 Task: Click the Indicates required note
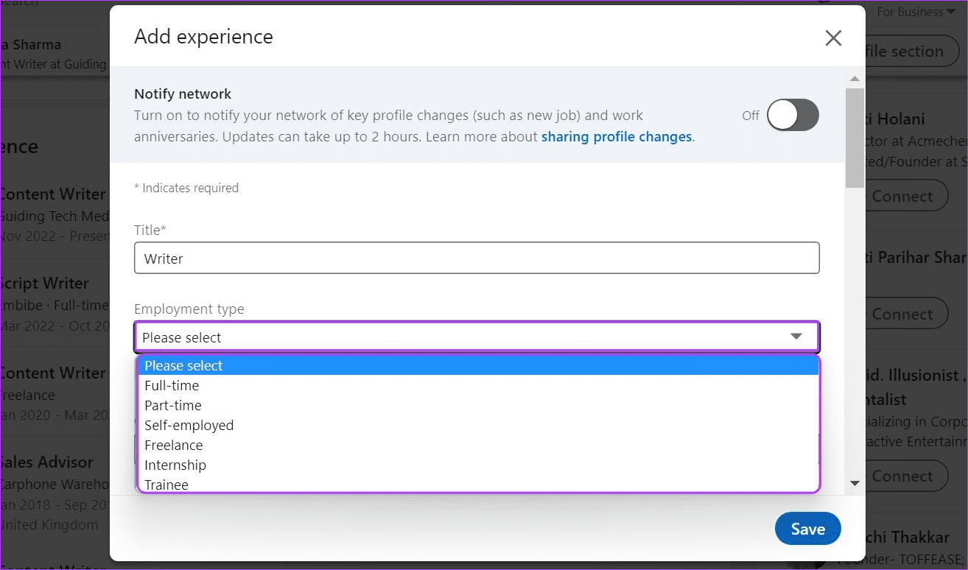[x=186, y=188]
